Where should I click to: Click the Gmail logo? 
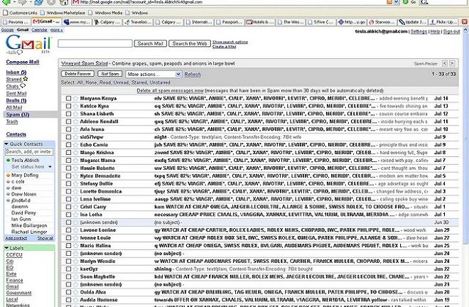(x=28, y=43)
